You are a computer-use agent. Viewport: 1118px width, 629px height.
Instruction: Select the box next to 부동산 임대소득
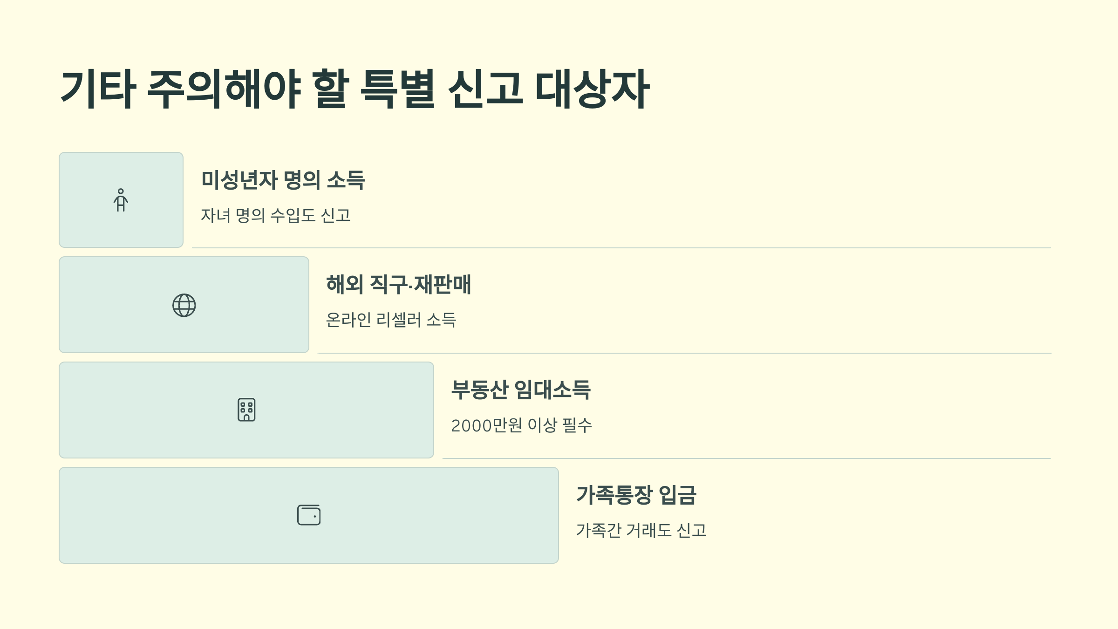246,410
